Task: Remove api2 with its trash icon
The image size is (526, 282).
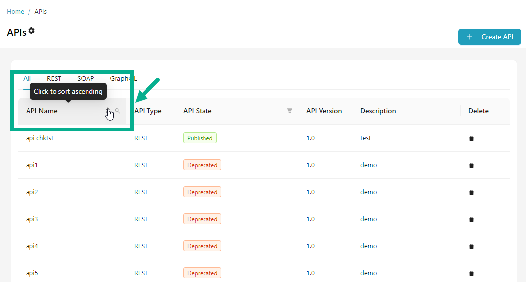Action: 471,192
